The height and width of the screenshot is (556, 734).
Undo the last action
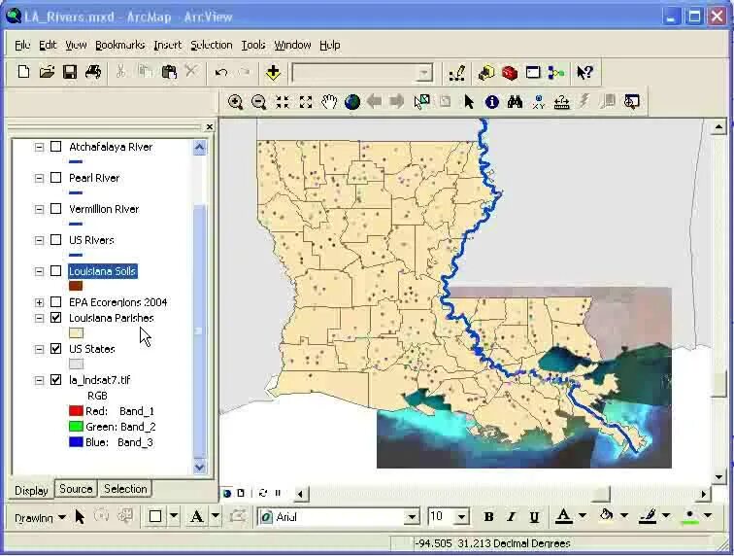pyautogui.click(x=221, y=72)
